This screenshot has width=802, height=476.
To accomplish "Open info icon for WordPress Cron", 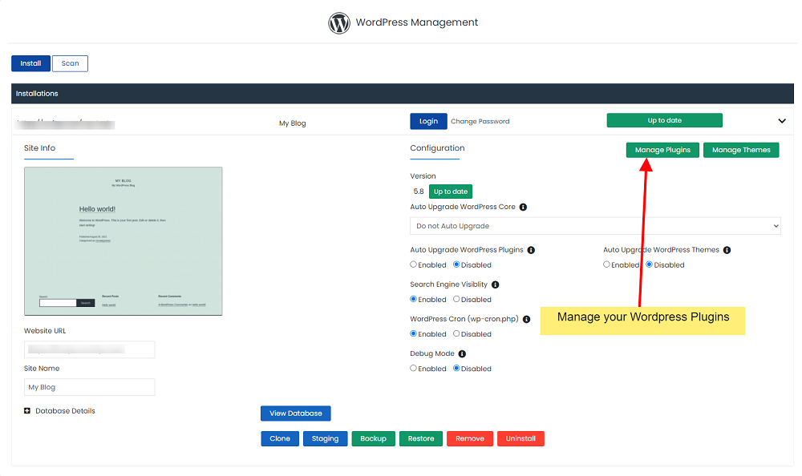I will point(526,319).
